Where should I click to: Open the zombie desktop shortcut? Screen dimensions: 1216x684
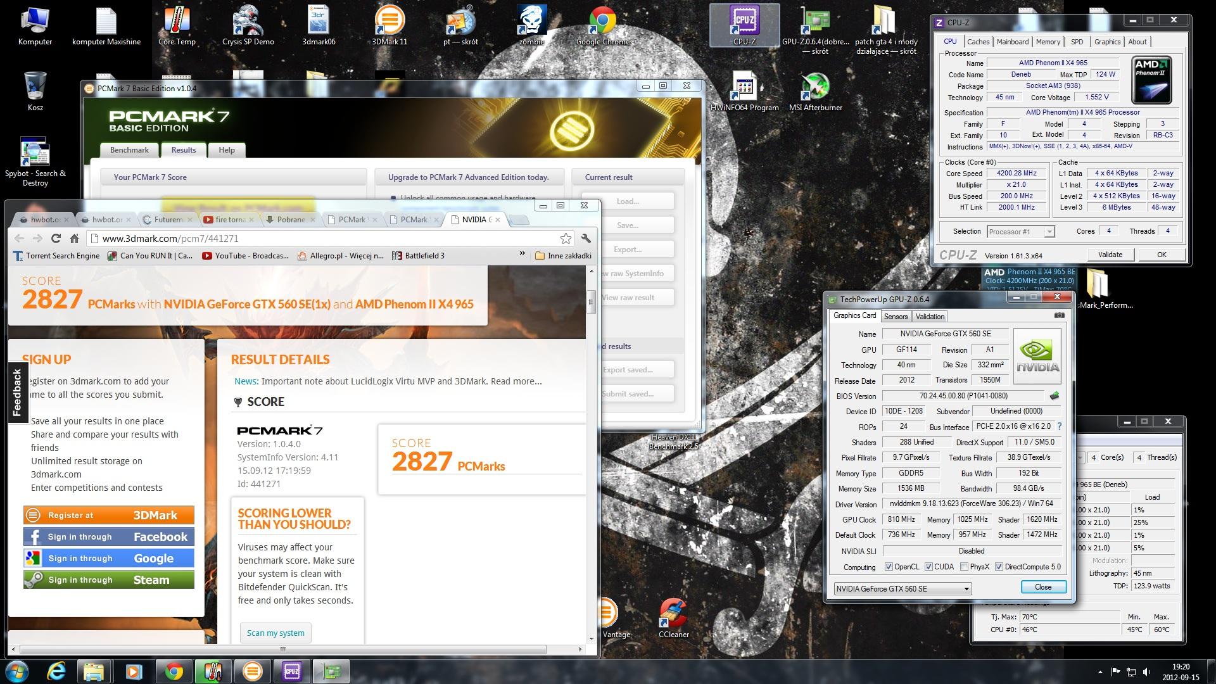531,27
